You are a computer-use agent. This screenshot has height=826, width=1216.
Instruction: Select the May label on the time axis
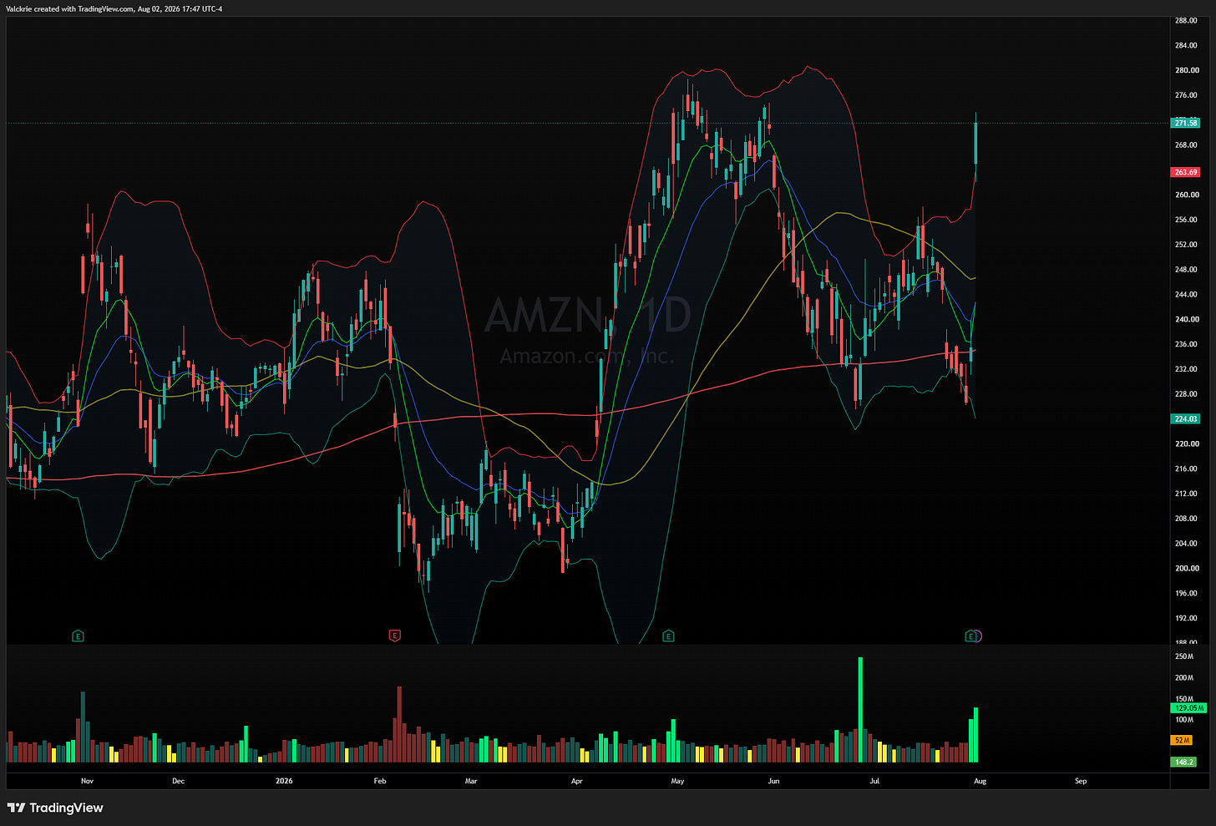point(677,782)
